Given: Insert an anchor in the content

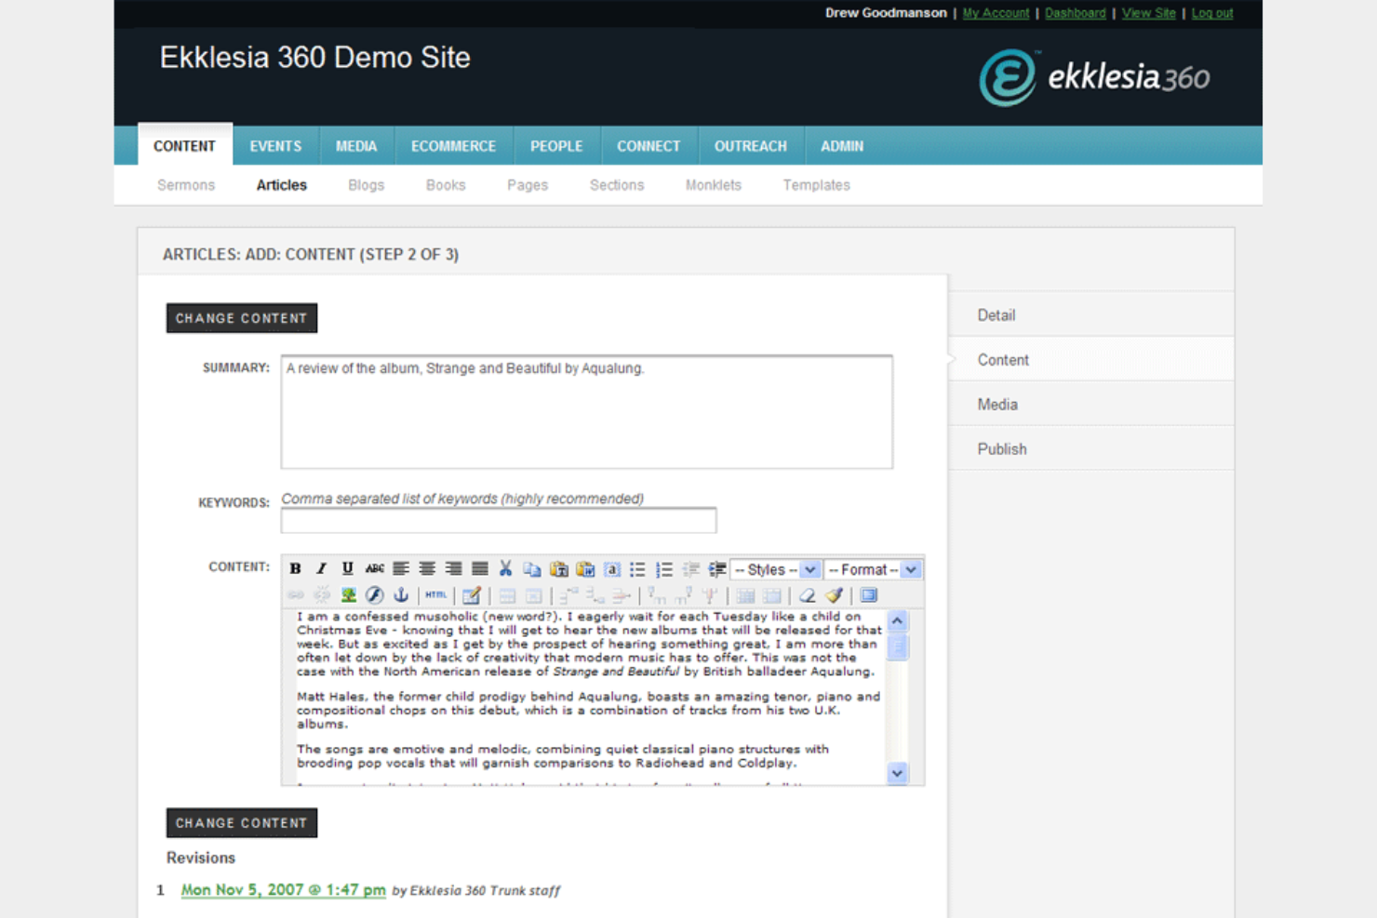Looking at the screenshot, I should 401,595.
